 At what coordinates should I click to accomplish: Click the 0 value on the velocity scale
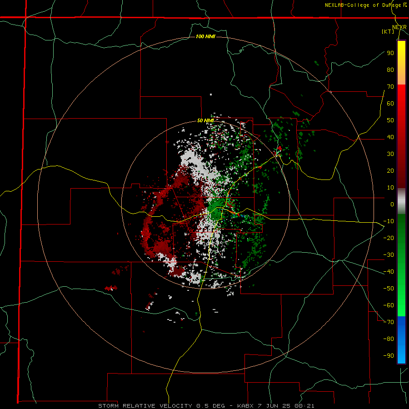(x=392, y=204)
